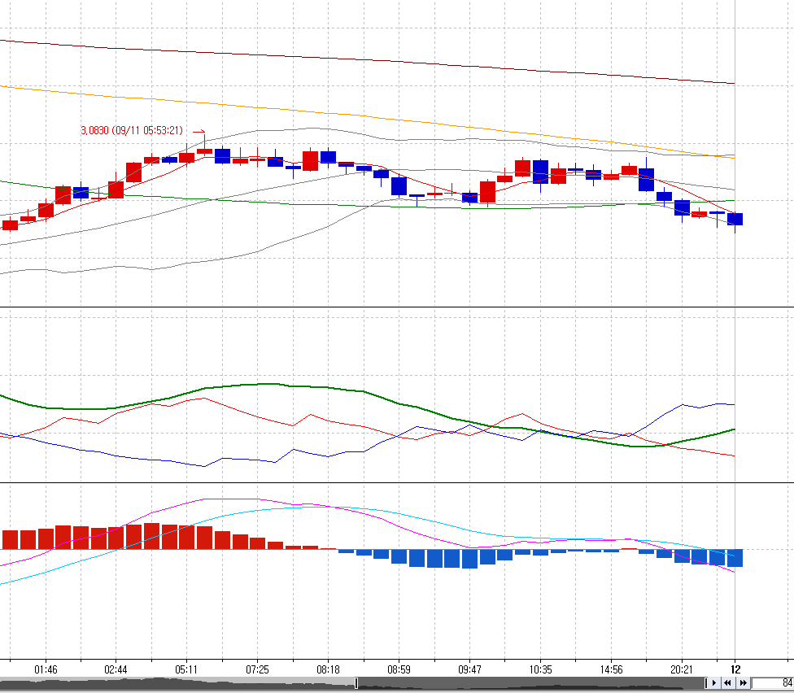Image resolution: width=794 pixels, height=693 pixels.
Task: Click the bold 12 date label on axis
Action: click(x=735, y=669)
